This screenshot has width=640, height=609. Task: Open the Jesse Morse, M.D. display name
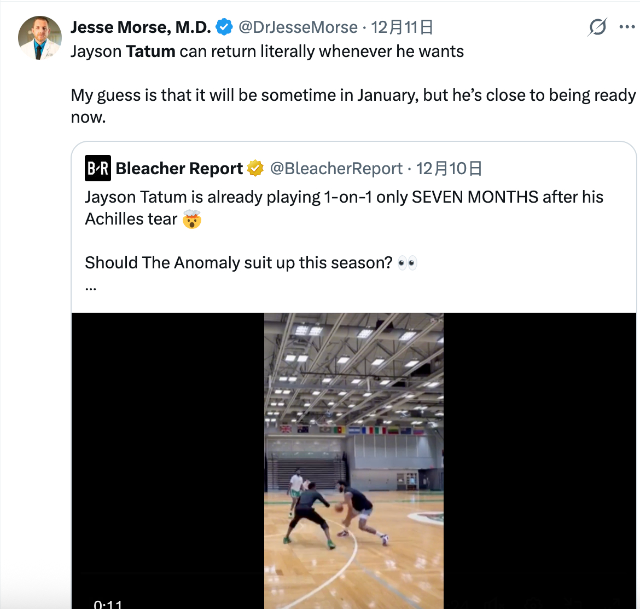pos(141,27)
